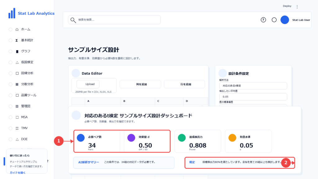Image resolution: width=318 pixels, height=179 pixels.
Task: Open the three-dot menu beside Deploy
Action: pos(297,7)
